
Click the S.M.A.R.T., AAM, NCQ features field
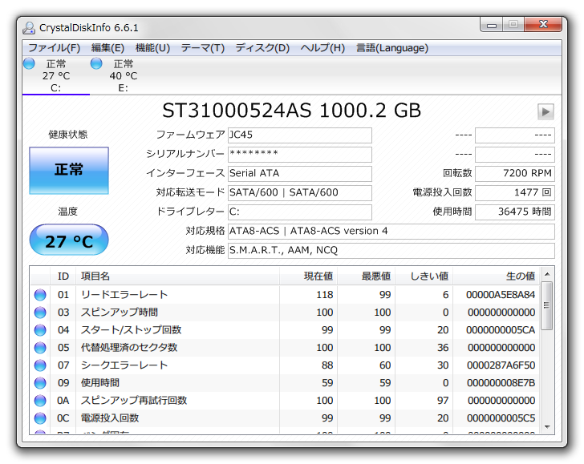(x=391, y=250)
